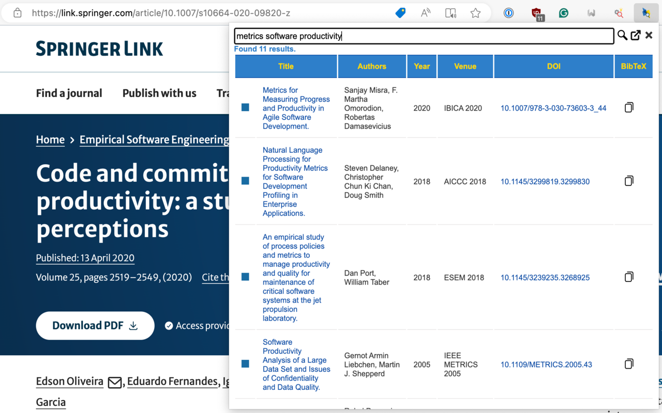Viewport: 662px width, 413px height.
Task: Open the gray W extension icon
Action: (x=591, y=13)
